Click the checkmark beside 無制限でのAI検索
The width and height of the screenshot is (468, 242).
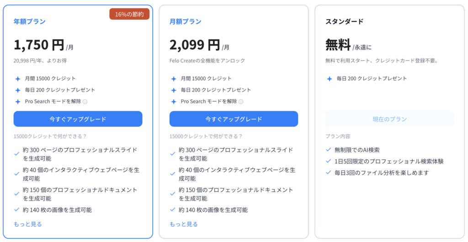pyautogui.click(x=329, y=150)
